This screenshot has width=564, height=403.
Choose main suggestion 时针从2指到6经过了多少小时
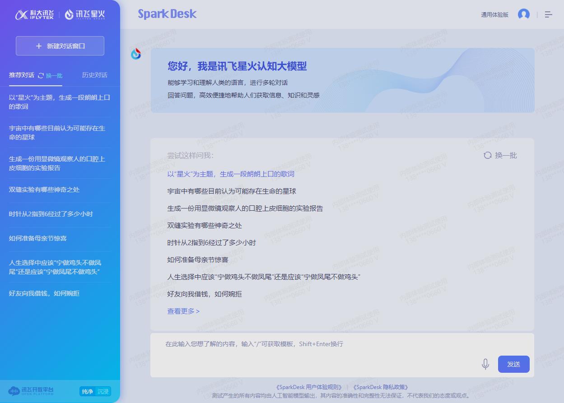(x=211, y=243)
